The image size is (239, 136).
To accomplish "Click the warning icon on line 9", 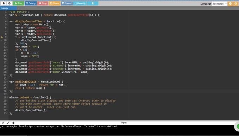I will [x=2, y=37].
